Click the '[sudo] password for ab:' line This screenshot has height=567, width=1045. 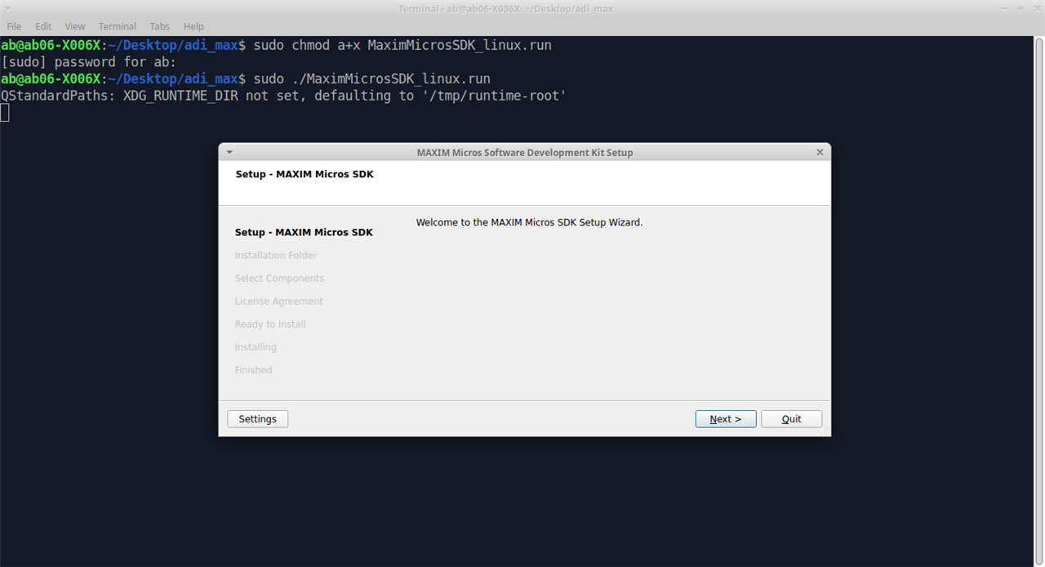coord(88,62)
